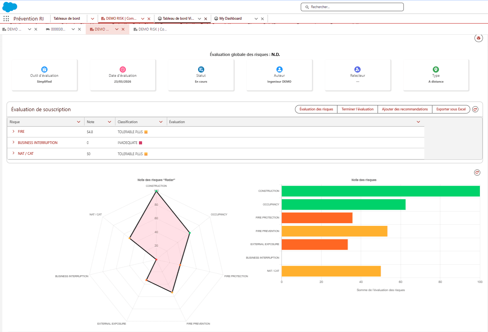488x332 pixels.
Task: Expand the NAT / CAT row
Action: (13, 154)
